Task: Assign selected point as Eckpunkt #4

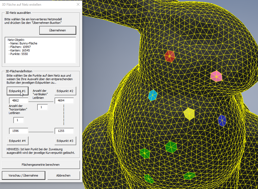Action: 17,141
